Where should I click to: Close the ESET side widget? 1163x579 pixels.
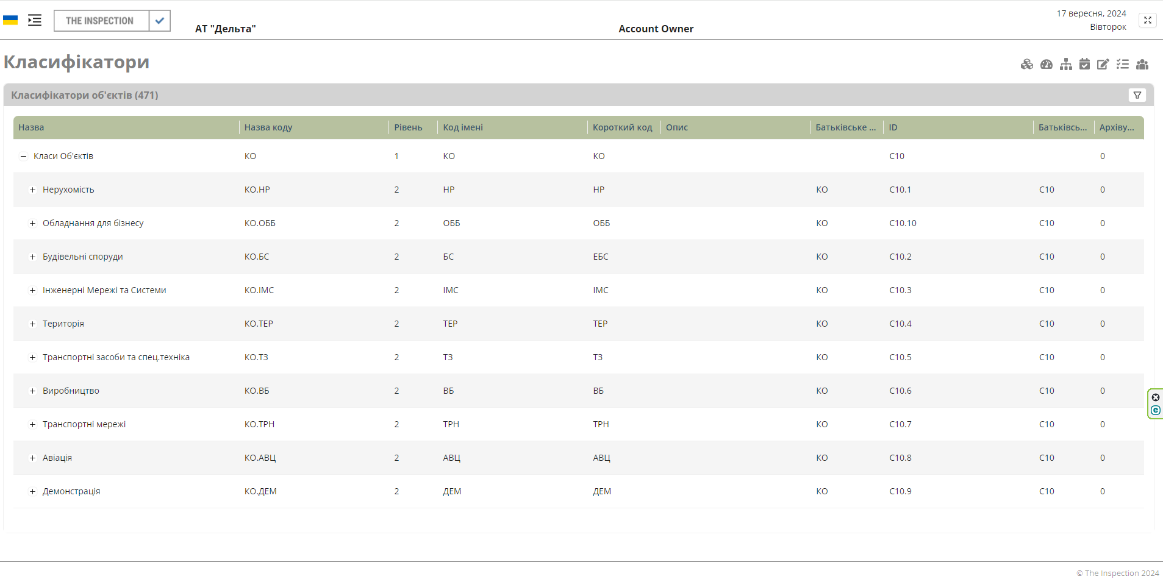pos(1156,397)
